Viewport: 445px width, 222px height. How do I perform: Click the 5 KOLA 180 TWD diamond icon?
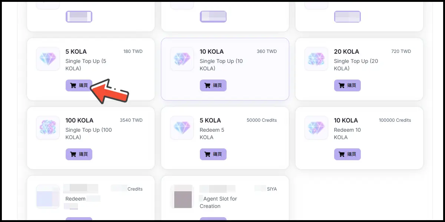(48, 59)
